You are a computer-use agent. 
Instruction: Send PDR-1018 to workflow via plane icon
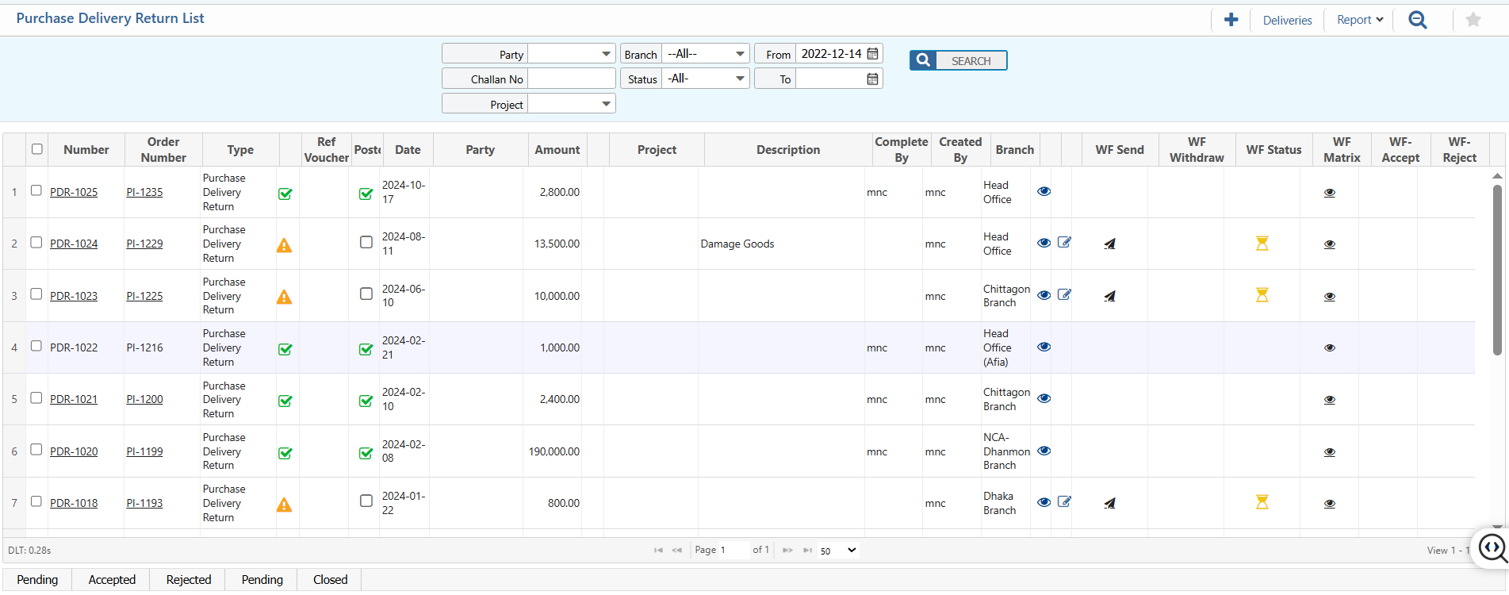point(1110,503)
